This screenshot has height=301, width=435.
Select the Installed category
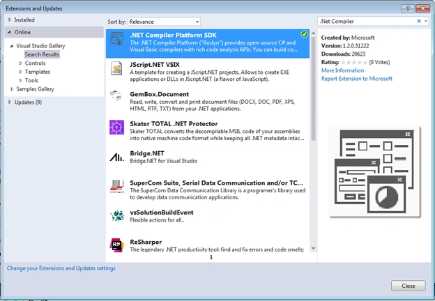[24, 20]
